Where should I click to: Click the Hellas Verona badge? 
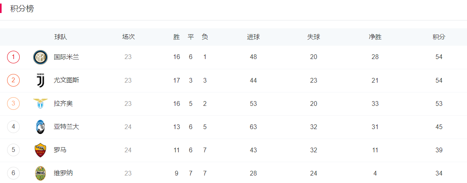40,174
